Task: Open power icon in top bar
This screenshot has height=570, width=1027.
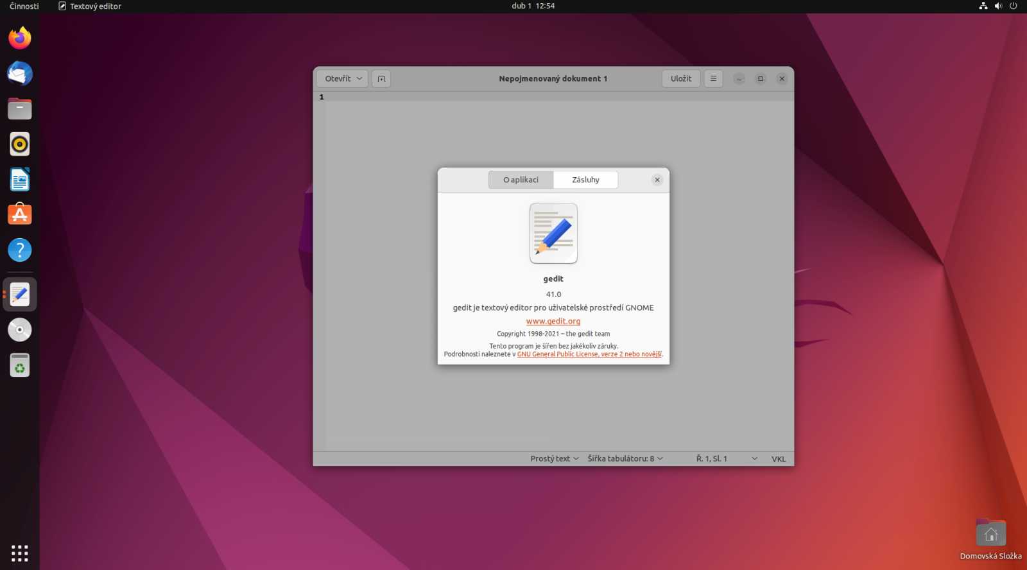Action: (1014, 6)
